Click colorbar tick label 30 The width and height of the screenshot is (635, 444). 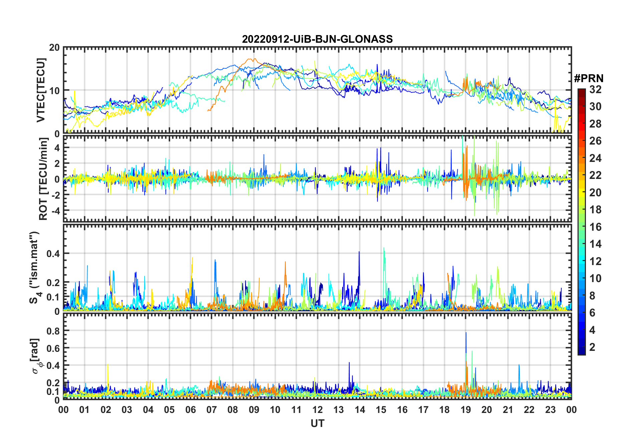pos(595,106)
